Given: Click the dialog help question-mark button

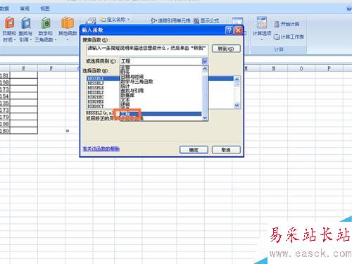Looking at the screenshot, I should point(229,30).
